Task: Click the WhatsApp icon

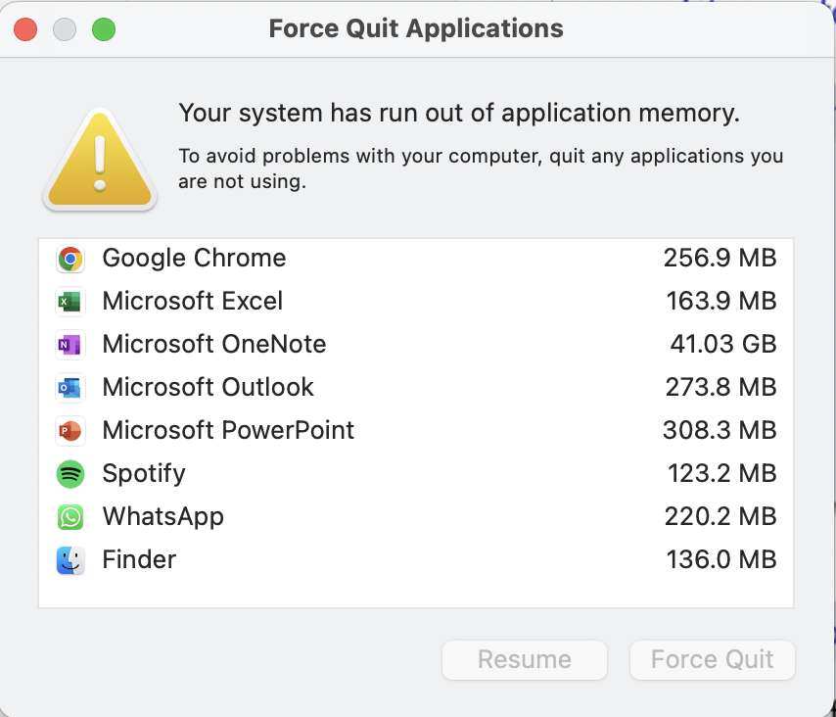Action: point(70,517)
